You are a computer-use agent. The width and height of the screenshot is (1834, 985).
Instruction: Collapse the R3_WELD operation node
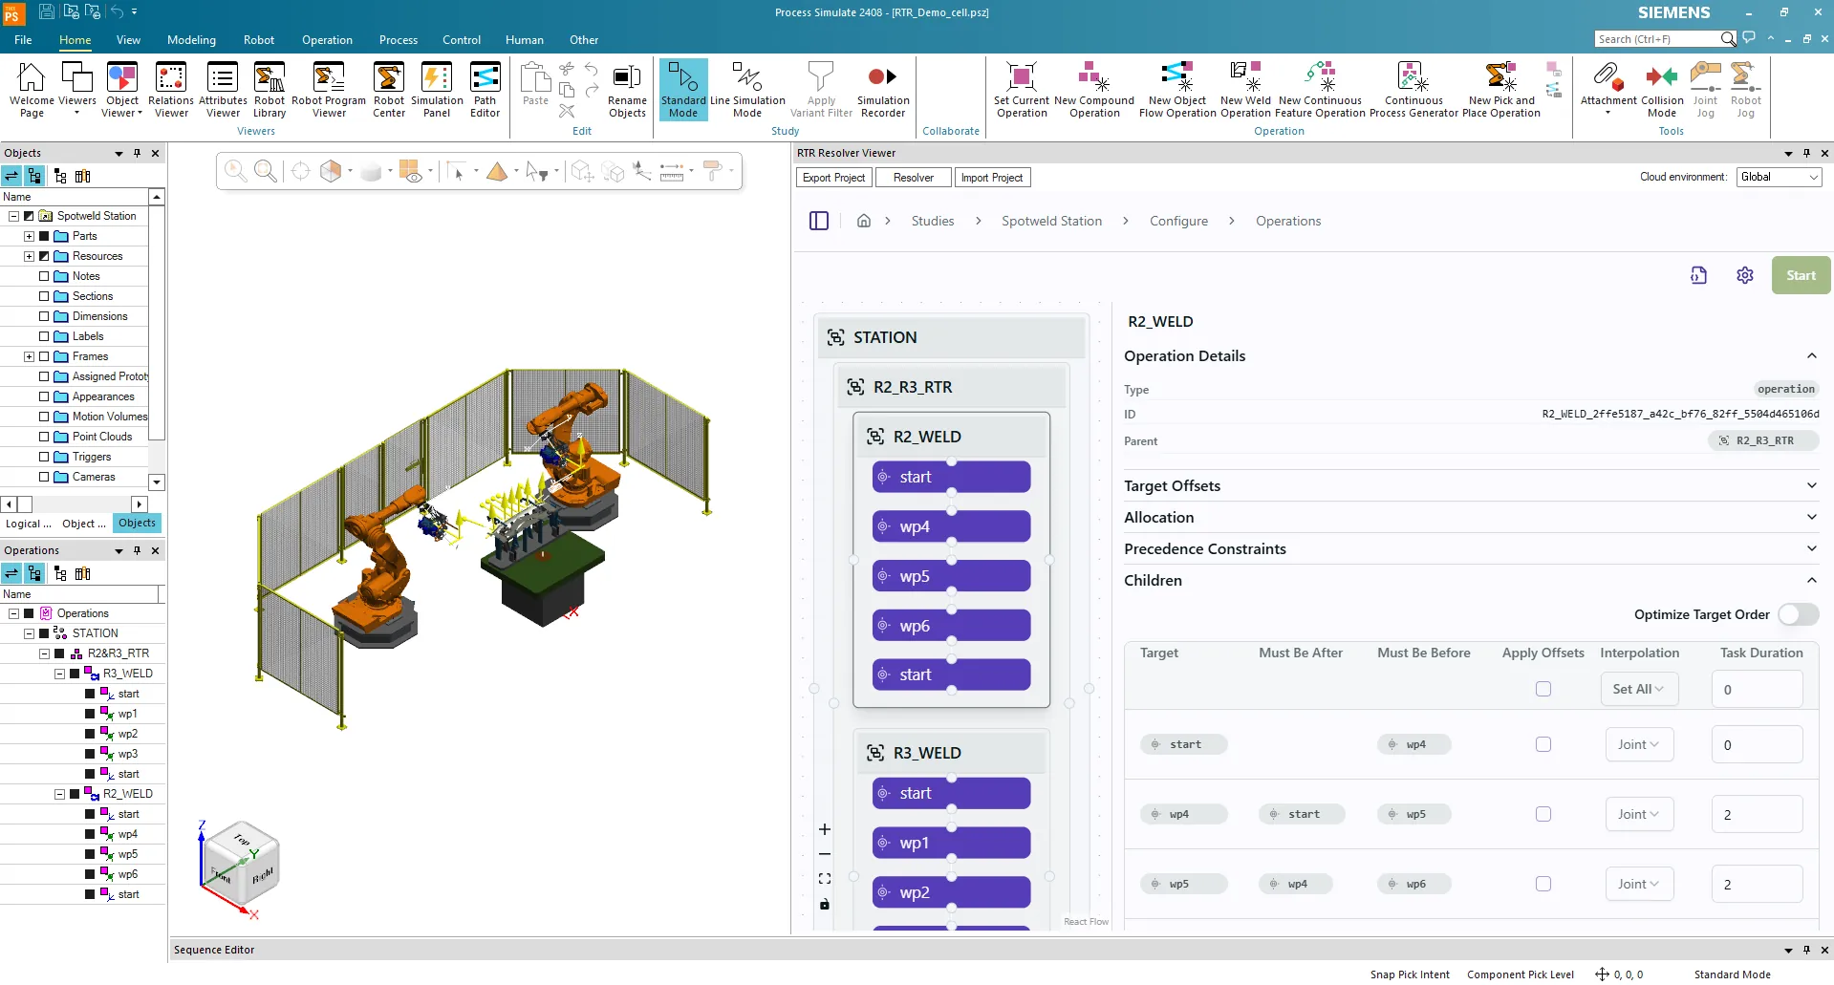59,674
